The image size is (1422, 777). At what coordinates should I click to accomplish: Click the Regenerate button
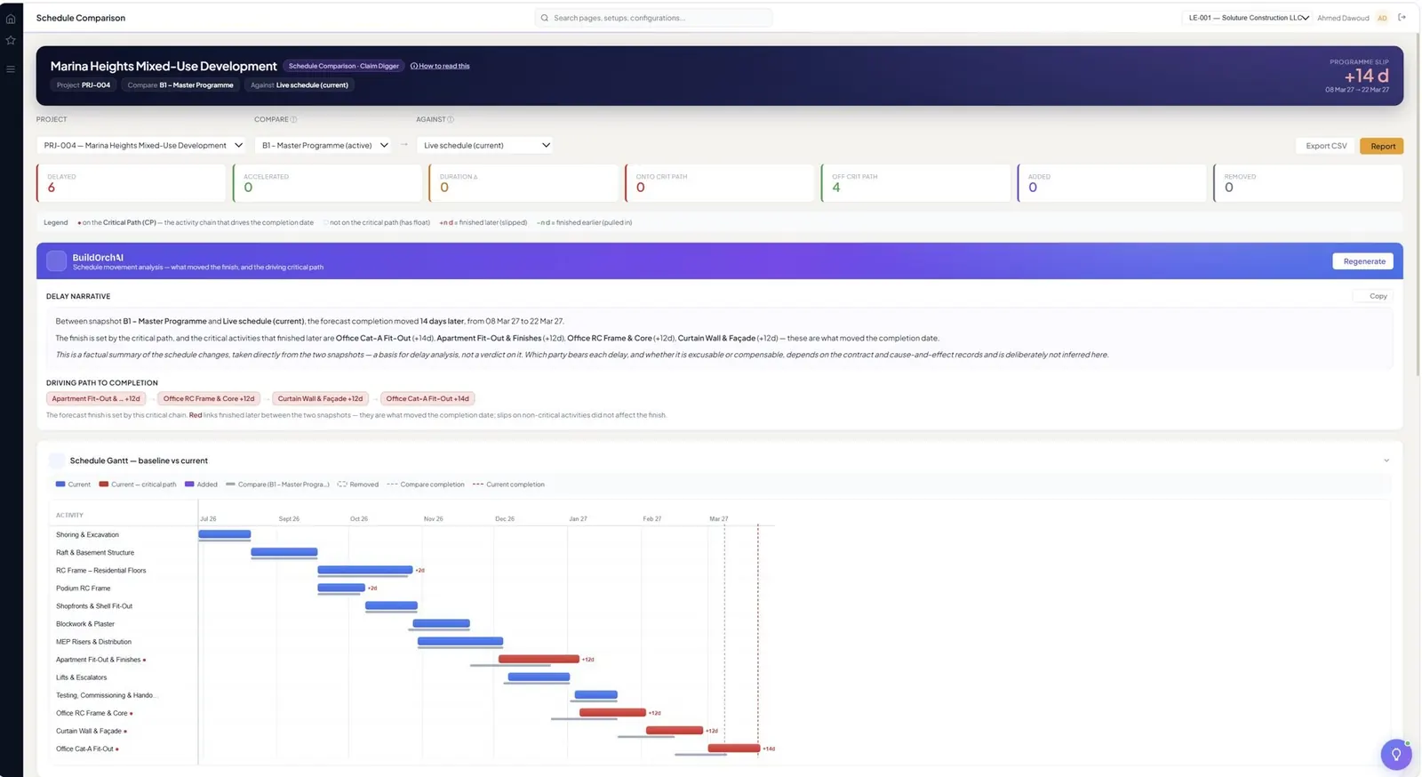[1363, 261]
